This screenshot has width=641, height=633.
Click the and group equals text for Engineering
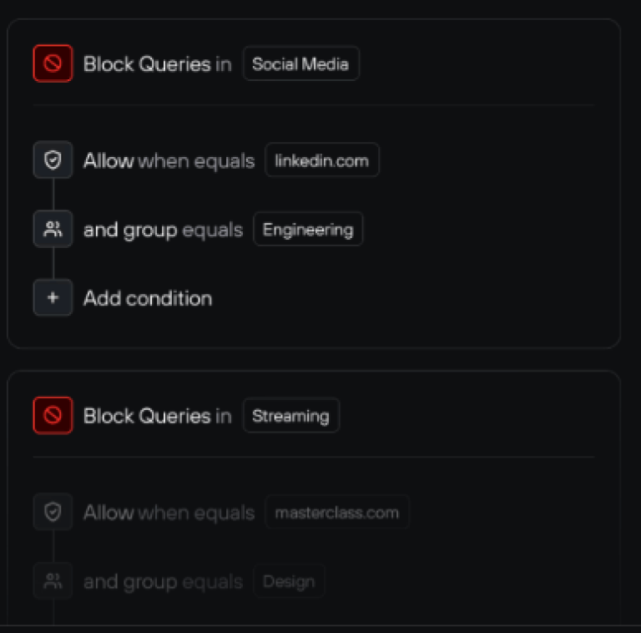(163, 230)
